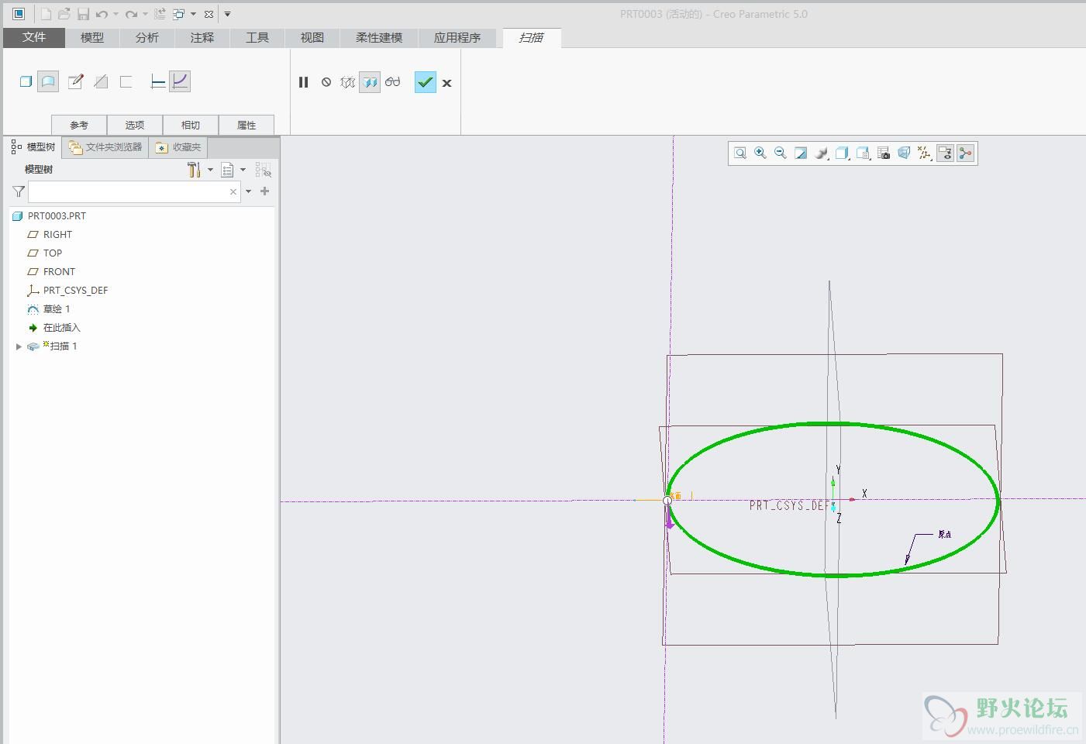Viewport: 1086px width, 744px height.
Task: Open the display style cube icon
Action: click(842, 153)
